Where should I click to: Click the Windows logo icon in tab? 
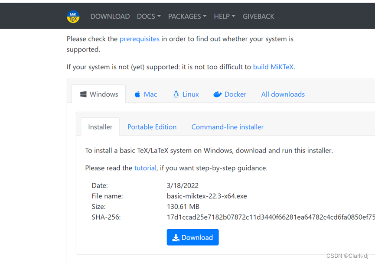pos(83,94)
